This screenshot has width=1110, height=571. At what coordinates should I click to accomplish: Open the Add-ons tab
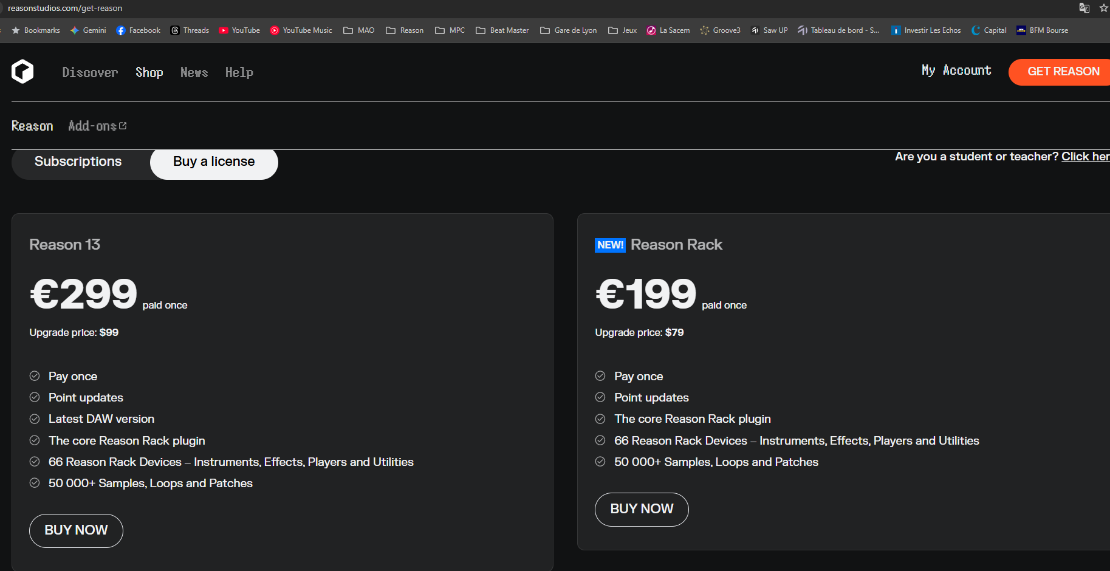pyautogui.click(x=97, y=126)
